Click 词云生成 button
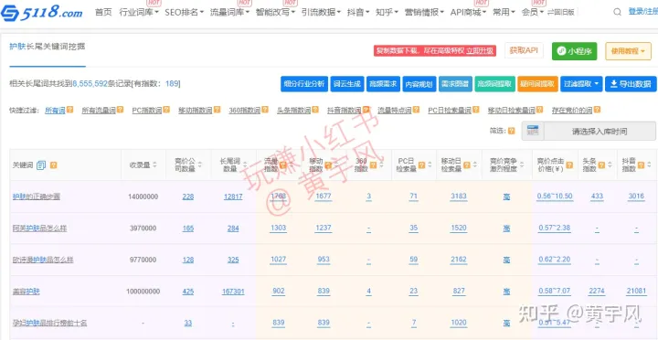Screen dimensions: 658x340 [x=346, y=84]
